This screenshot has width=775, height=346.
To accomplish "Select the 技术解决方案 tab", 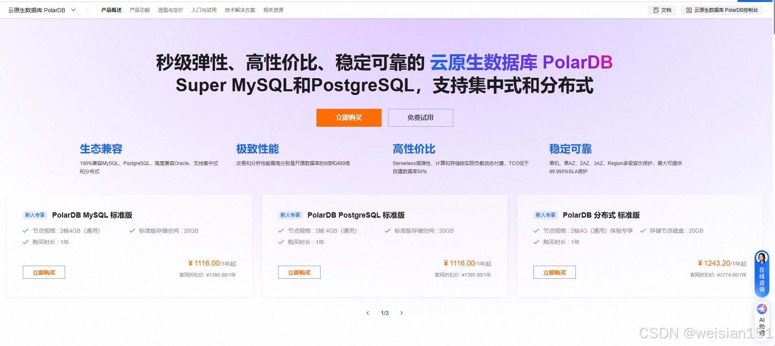I will pos(240,10).
